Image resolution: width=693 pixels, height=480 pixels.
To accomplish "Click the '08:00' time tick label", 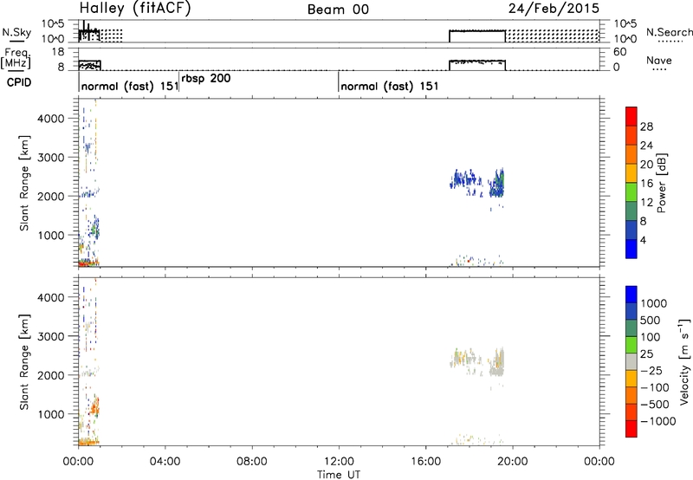I will (x=252, y=462).
